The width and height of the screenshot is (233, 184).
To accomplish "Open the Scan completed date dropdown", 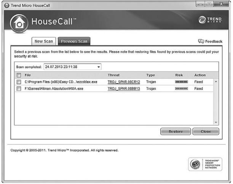I will 72,67.
